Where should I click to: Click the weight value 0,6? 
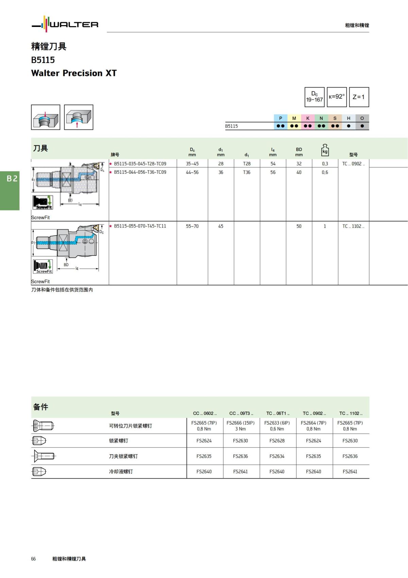click(x=325, y=172)
